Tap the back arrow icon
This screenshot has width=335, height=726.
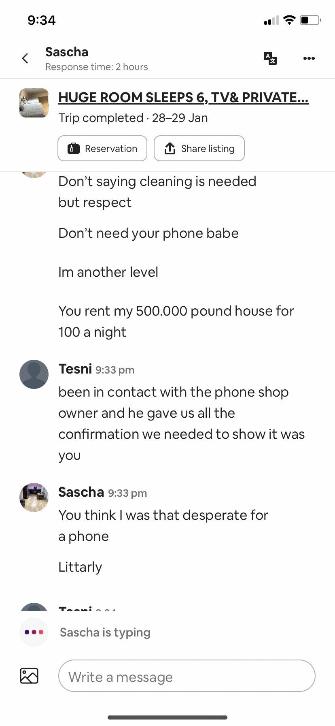pyautogui.click(x=25, y=58)
